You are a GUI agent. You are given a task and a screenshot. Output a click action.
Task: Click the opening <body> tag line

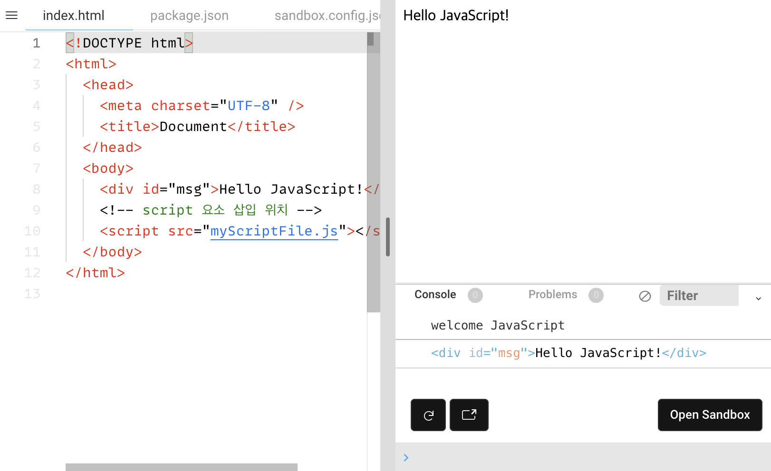point(108,169)
